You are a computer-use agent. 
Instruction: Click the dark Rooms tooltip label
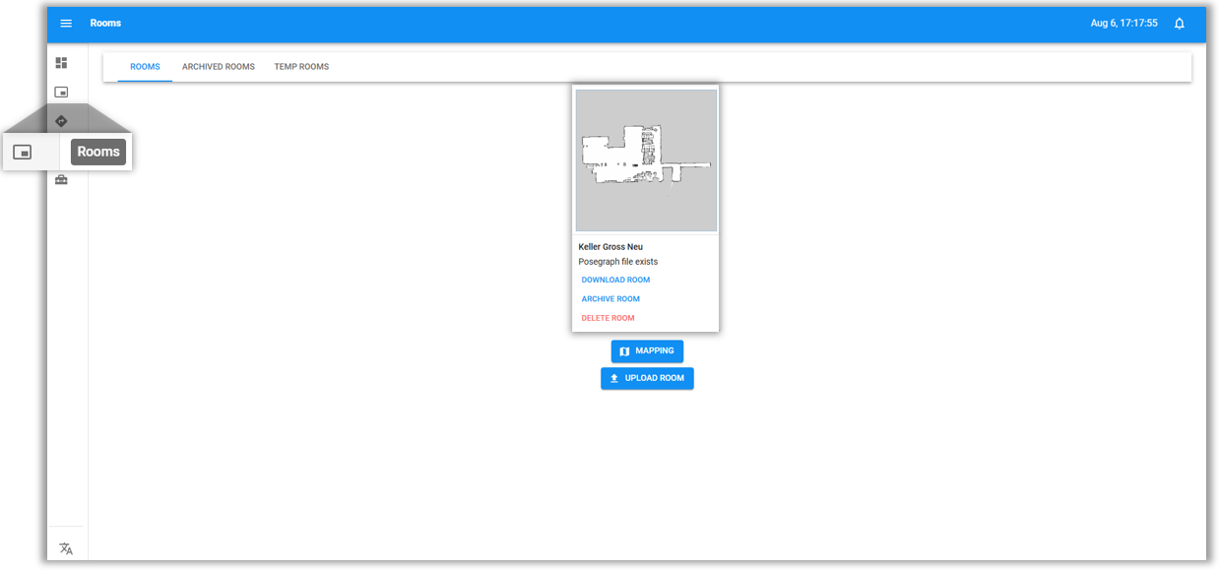98,152
